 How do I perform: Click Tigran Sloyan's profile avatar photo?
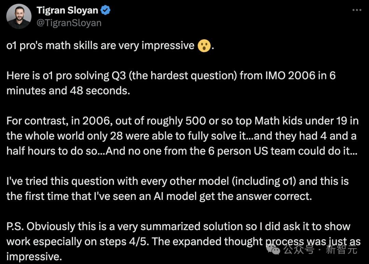click(x=19, y=16)
